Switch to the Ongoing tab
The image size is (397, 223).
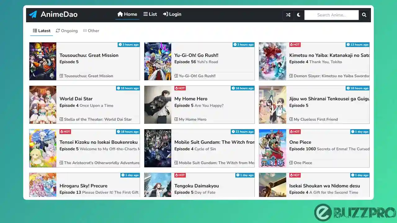pos(67,31)
